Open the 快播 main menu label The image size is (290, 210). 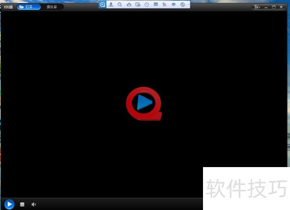8,7
